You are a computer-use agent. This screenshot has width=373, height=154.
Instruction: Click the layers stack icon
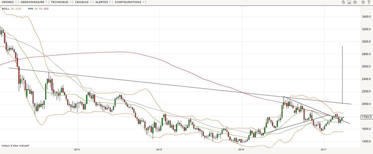point(343,2)
